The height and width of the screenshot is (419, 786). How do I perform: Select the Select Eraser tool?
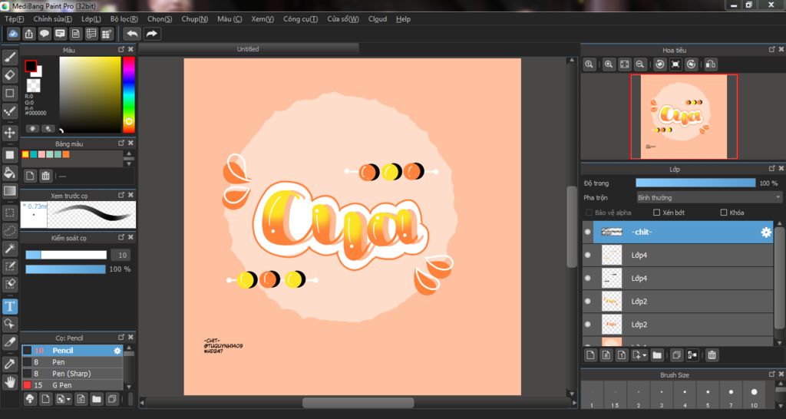point(9,284)
